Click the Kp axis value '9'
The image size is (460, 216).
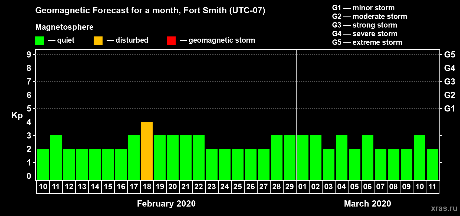click(x=29, y=55)
